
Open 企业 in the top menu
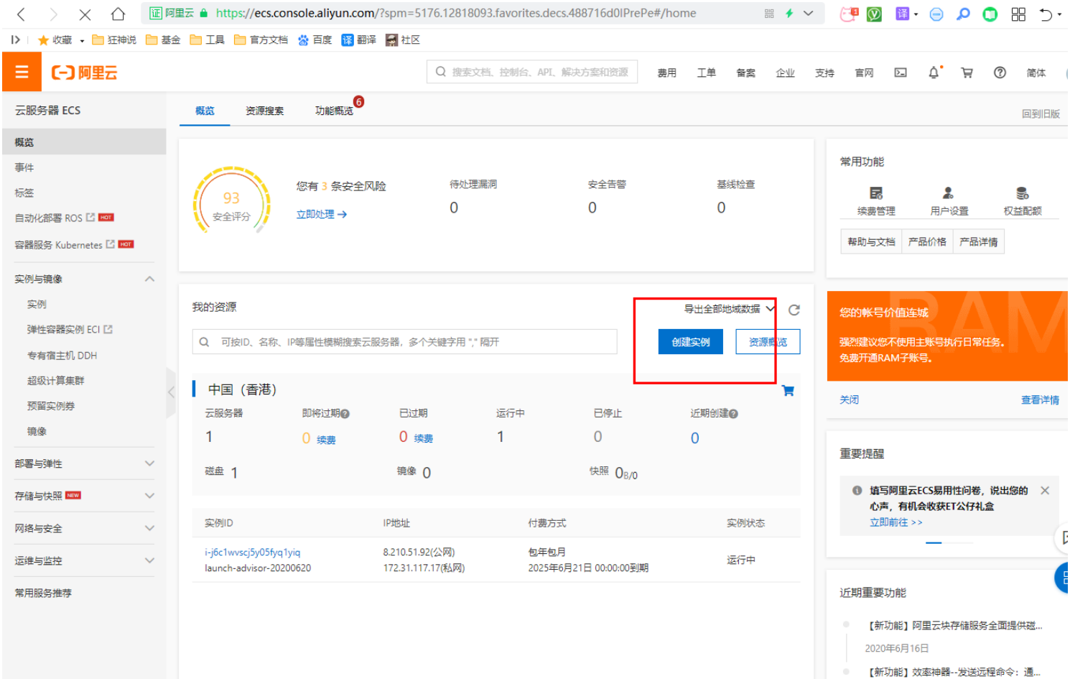pyautogui.click(x=786, y=73)
